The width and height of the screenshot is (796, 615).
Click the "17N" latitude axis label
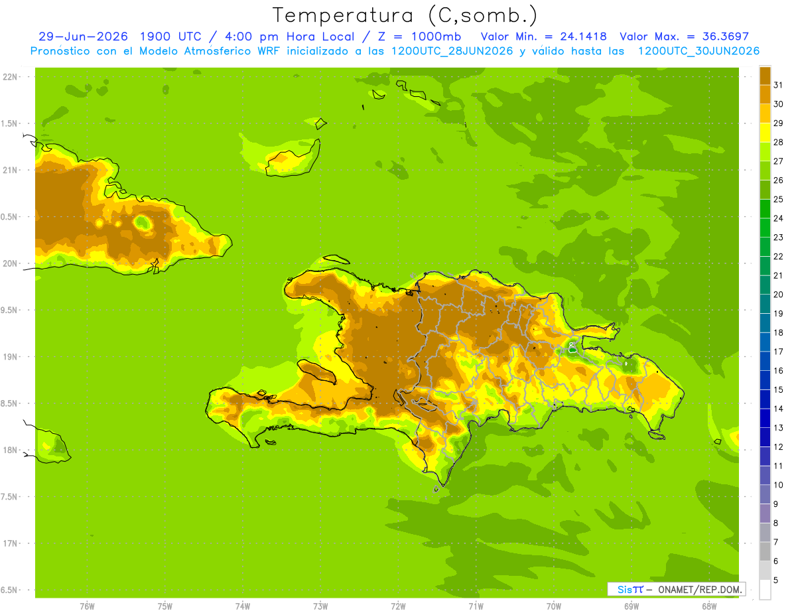click(11, 543)
